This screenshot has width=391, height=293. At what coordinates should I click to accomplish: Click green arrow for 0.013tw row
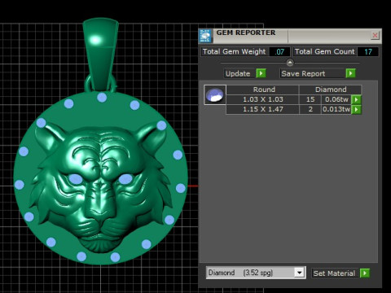tap(356, 109)
